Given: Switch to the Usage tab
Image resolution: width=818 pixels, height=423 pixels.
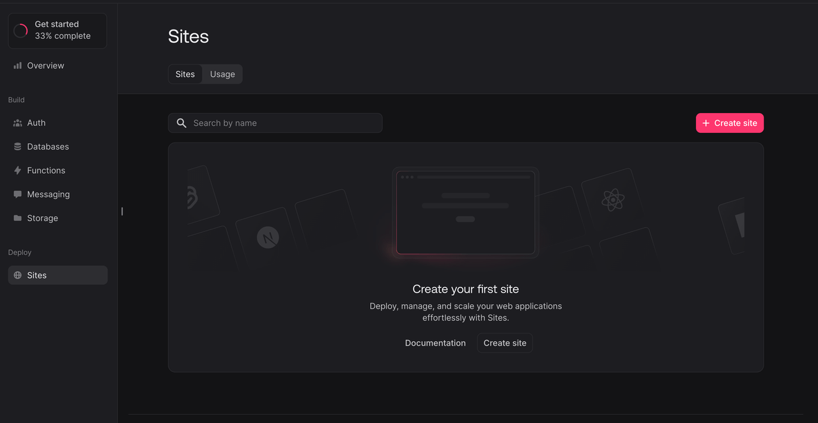Looking at the screenshot, I should pyautogui.click(x=222, y=73).
